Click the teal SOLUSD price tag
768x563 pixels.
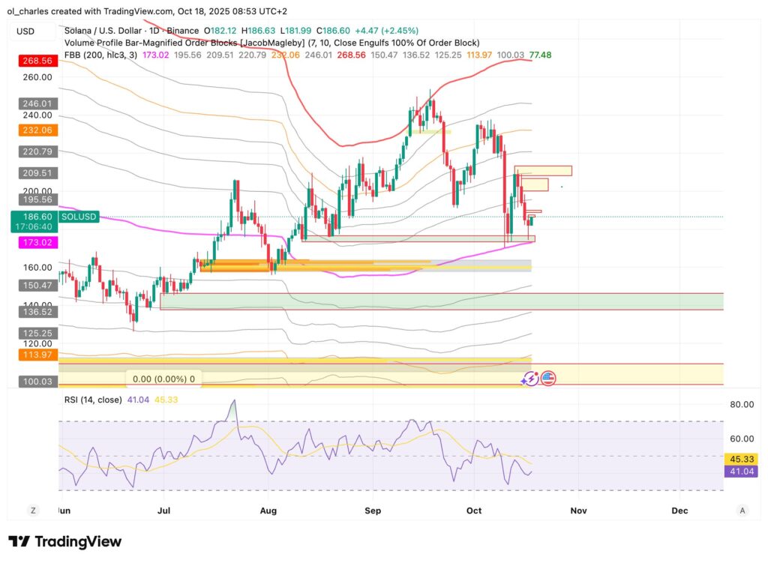pyautogui.click(x=79, y=217)
